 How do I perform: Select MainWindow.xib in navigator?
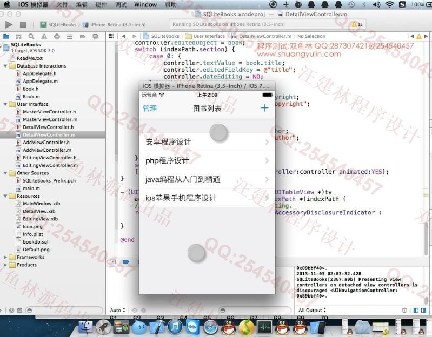(41, 204)
